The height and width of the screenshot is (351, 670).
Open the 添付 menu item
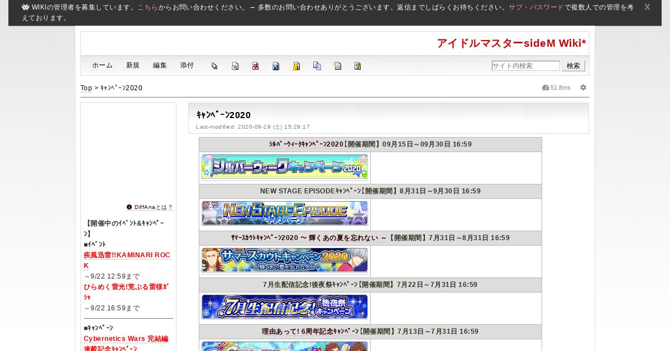pyautogui.click(x=187, y=65)
